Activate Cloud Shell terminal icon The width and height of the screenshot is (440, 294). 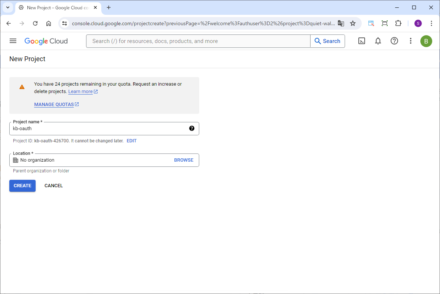[x=362, y=41]
